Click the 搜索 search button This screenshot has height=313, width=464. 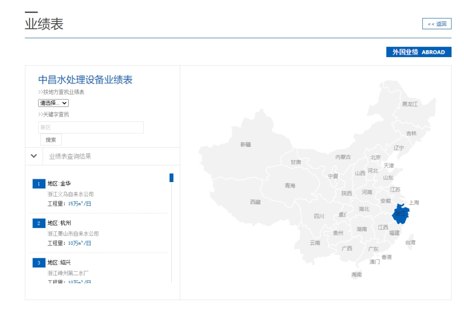click(51, 140)
